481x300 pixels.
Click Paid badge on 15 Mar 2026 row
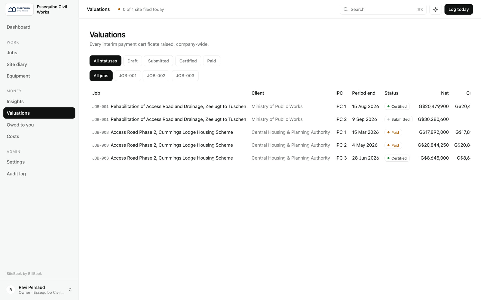[x=393, y=132]
